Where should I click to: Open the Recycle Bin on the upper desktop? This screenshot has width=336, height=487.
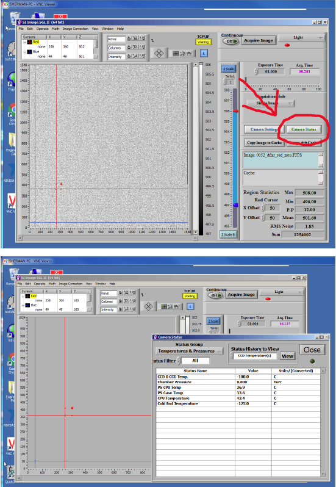pyautogui.click(x=14, y=20)
